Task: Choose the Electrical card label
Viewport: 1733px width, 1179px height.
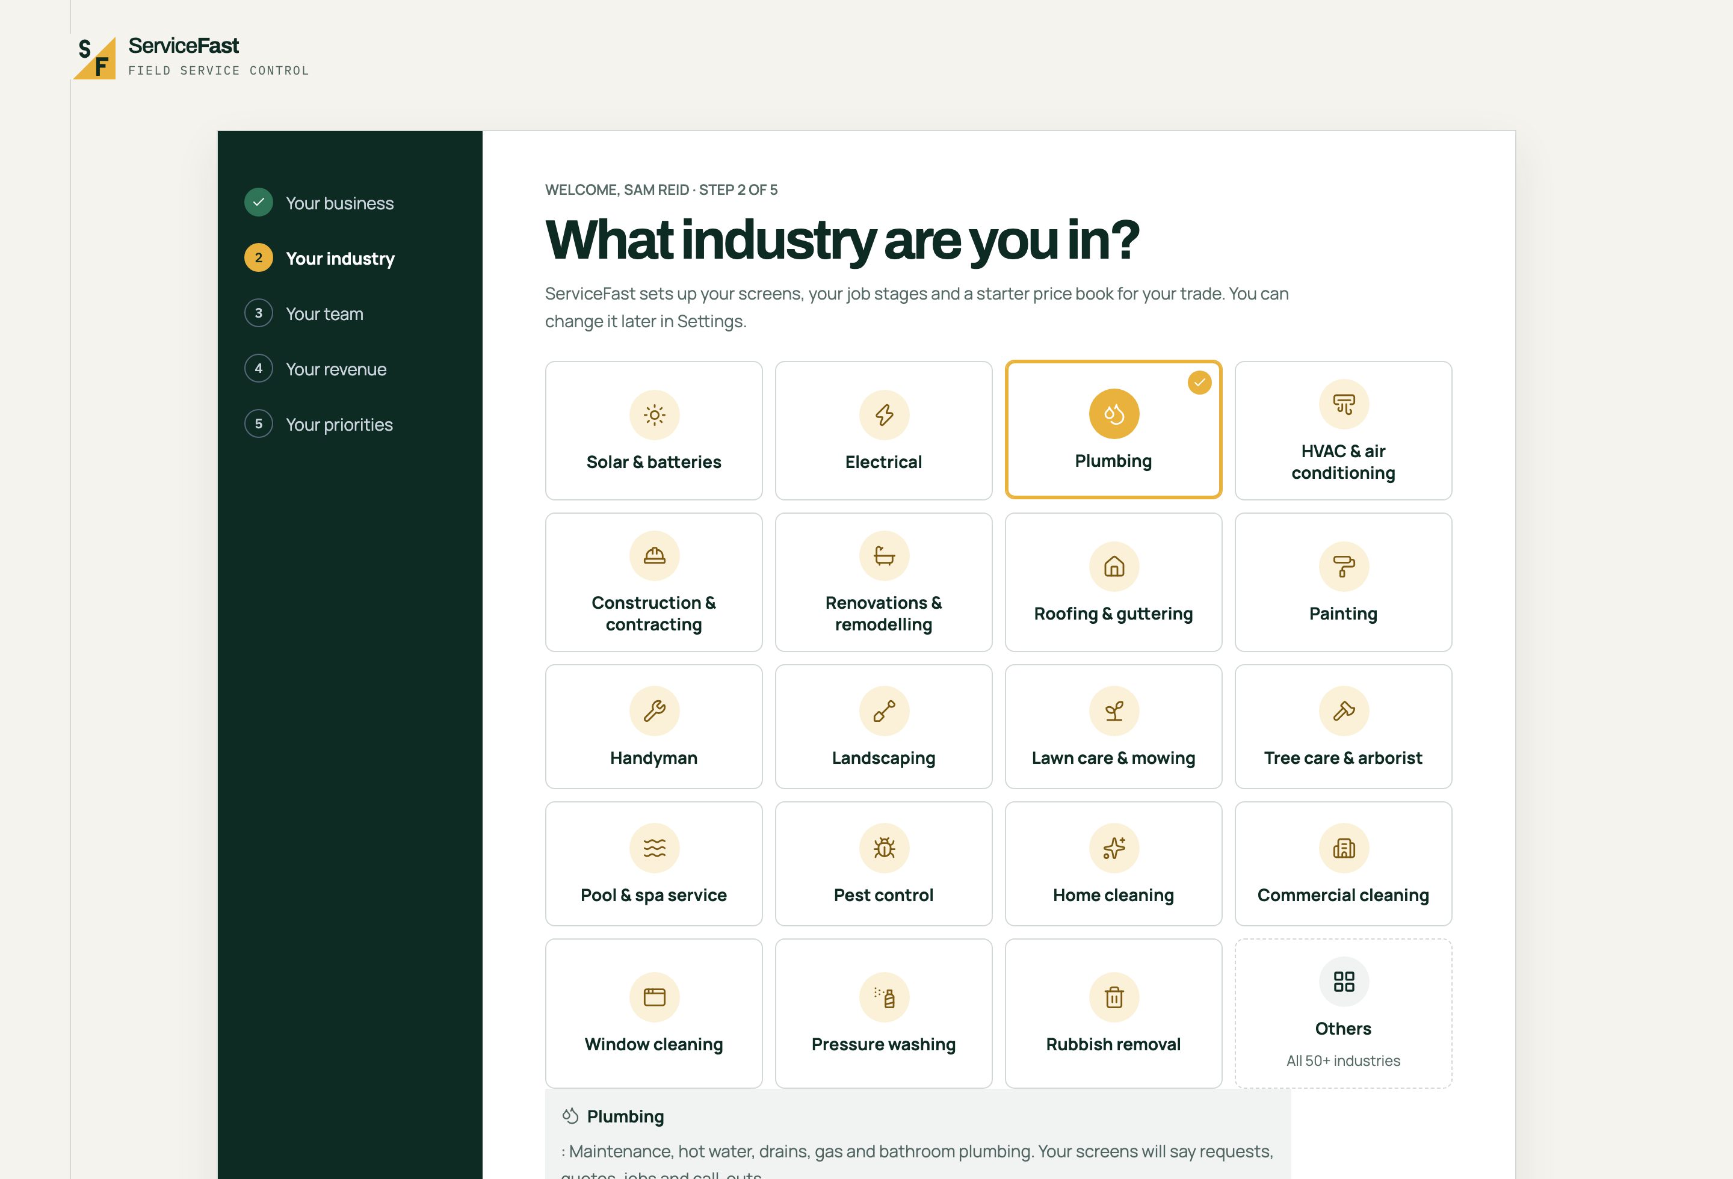Action: pyautogui.click(x=884, y=462)
